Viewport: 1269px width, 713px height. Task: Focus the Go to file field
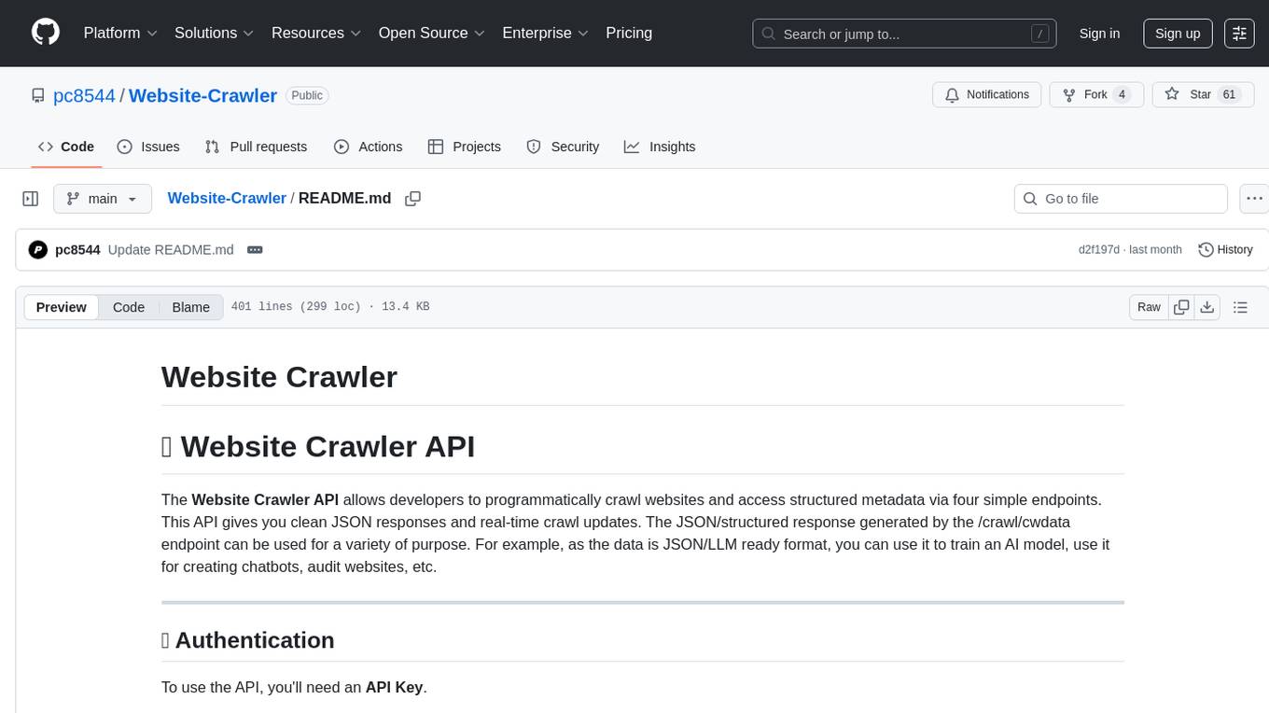[1121, 199]
